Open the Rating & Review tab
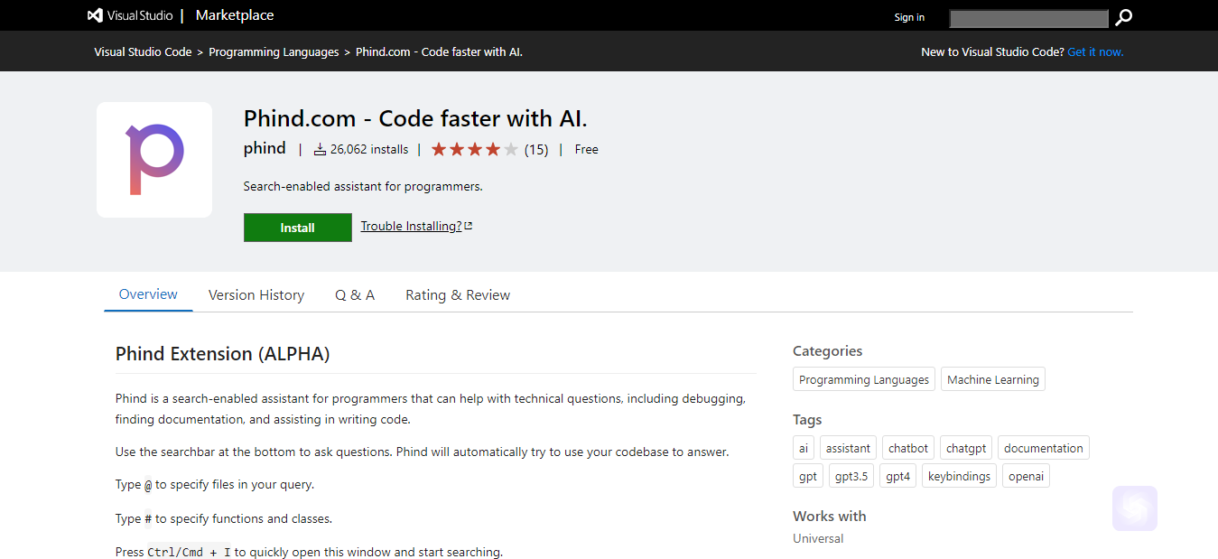 458,295
